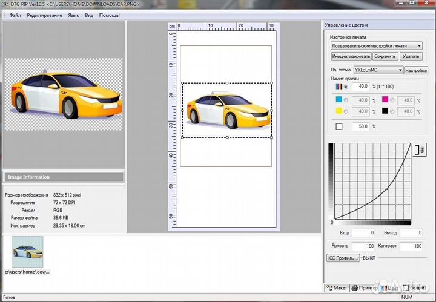Click the cyan ink color swatch
Image resolution: width=436 pixels, height=302 pixels.
(x=339, y=100)
